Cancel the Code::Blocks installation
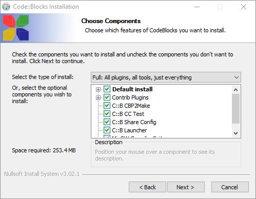 (x=230, y=187)
